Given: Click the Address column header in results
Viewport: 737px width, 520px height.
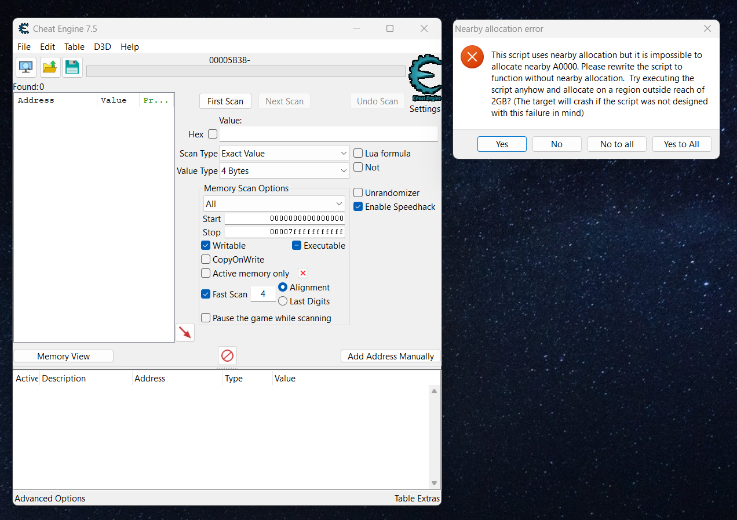Looking at the screenshot, I should pos(55,100).
